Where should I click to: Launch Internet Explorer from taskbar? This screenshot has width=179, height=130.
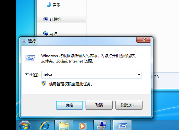click(x=45, y=125)
